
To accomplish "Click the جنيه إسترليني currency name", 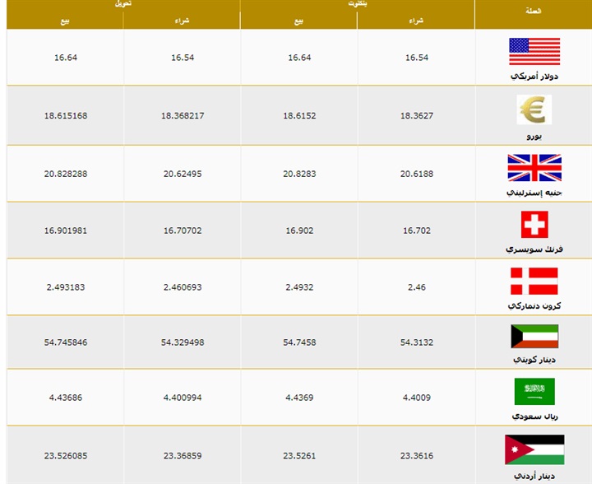I will point(534,192).
